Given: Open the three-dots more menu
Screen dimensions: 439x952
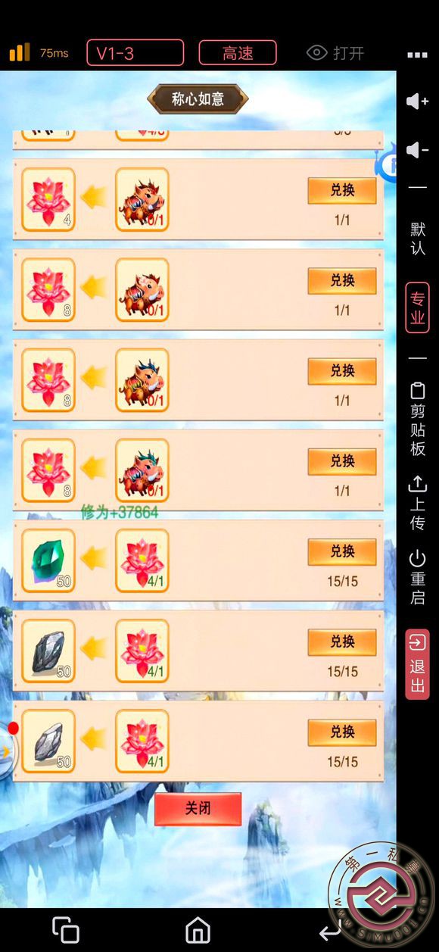Looking at the screenshot, I should point(418,55).
